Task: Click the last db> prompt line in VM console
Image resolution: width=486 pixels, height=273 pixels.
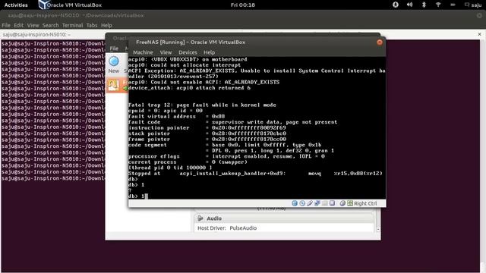Action: point(138,196)
